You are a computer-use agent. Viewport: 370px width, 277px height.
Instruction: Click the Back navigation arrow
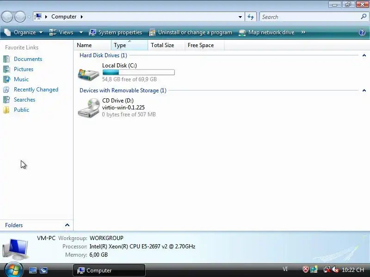click(x=7, y=17)
